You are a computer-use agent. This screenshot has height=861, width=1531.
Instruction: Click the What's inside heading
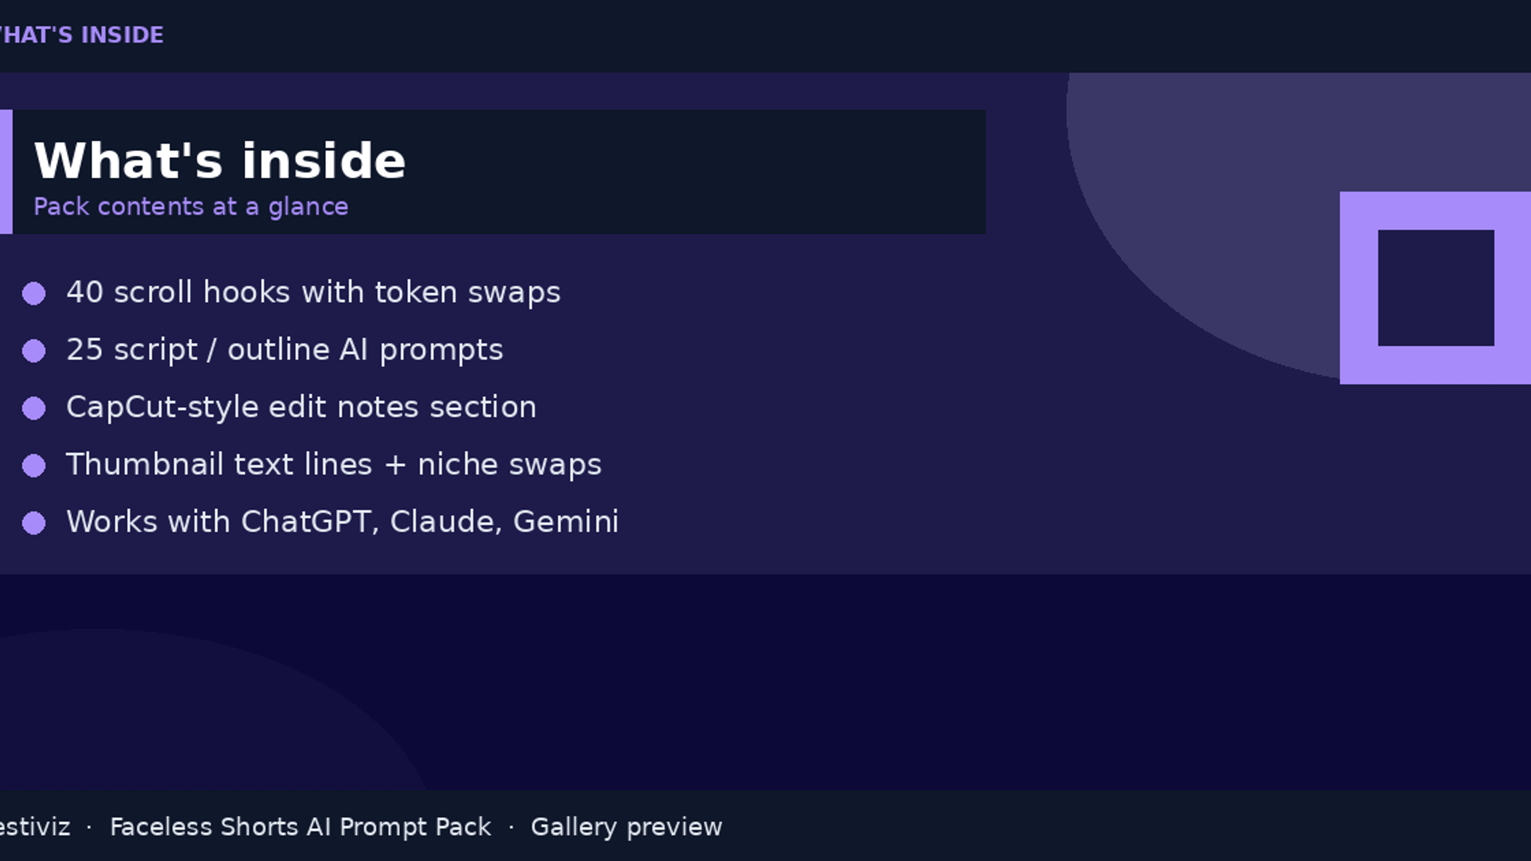[x=220, y=160]
